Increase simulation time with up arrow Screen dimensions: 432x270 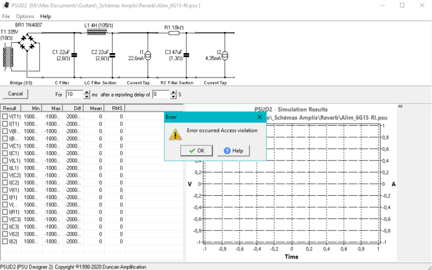click(86, 92)
